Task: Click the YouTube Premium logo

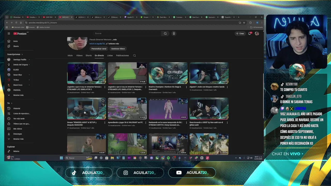Action: [20, 34]
